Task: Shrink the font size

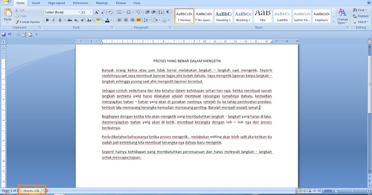Action: click(x=103, y=12)
